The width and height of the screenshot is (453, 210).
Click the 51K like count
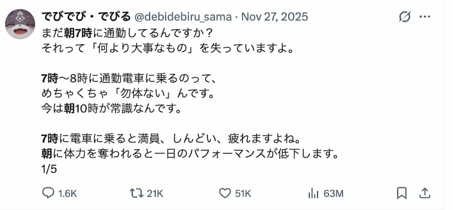tap(243, 193)
